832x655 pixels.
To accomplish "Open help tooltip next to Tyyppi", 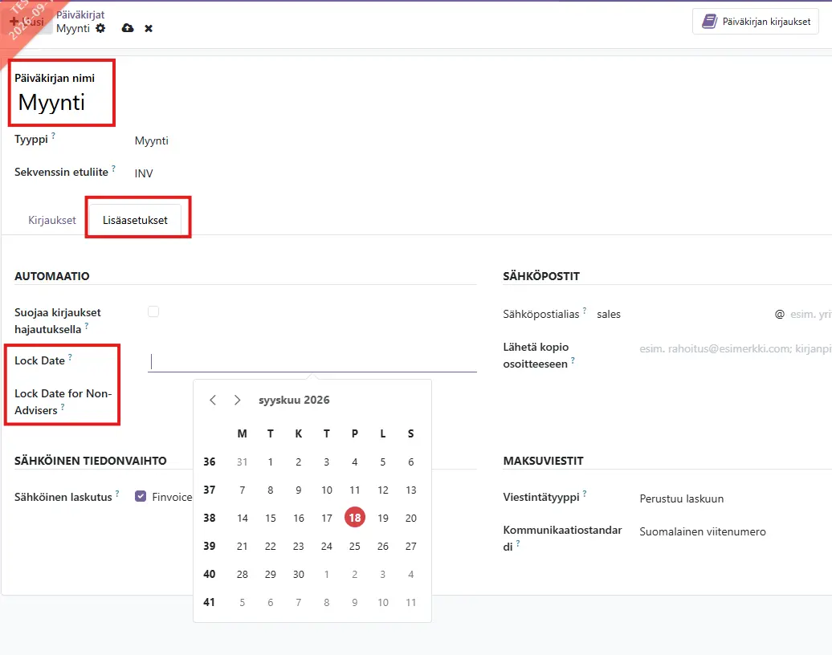I will (53, 136).
